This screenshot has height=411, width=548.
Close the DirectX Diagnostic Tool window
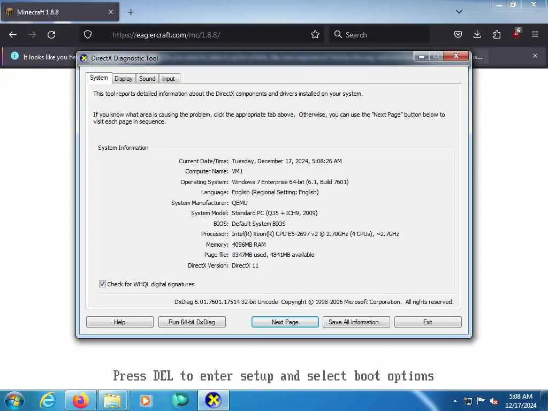[456, 56]
